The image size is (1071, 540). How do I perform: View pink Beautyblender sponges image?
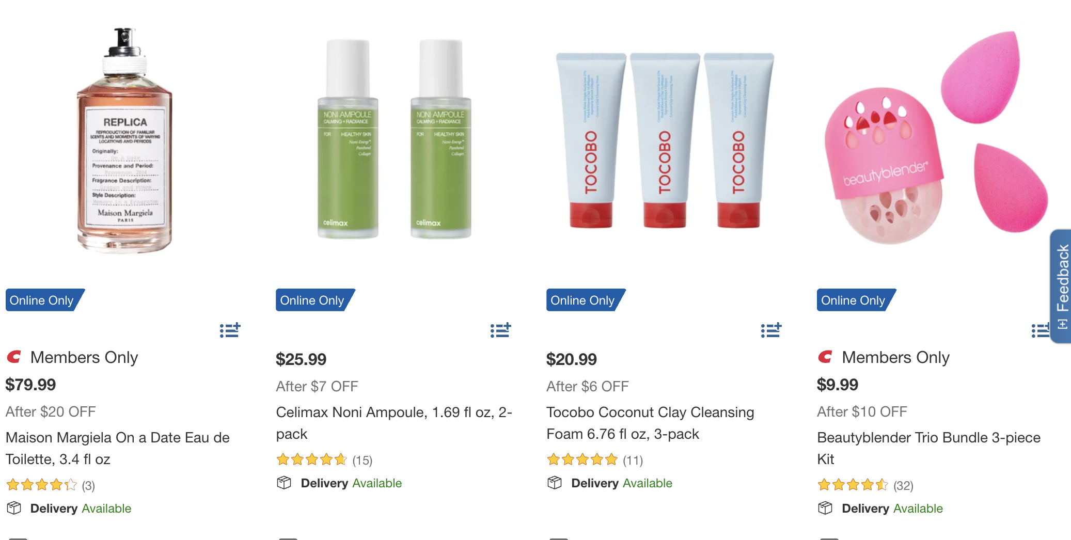(x=935, y=137)
